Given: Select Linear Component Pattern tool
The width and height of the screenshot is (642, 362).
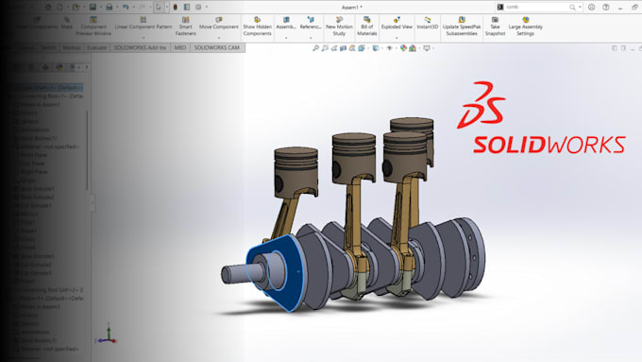Looking at the screenshot, I should click(143, 24).
